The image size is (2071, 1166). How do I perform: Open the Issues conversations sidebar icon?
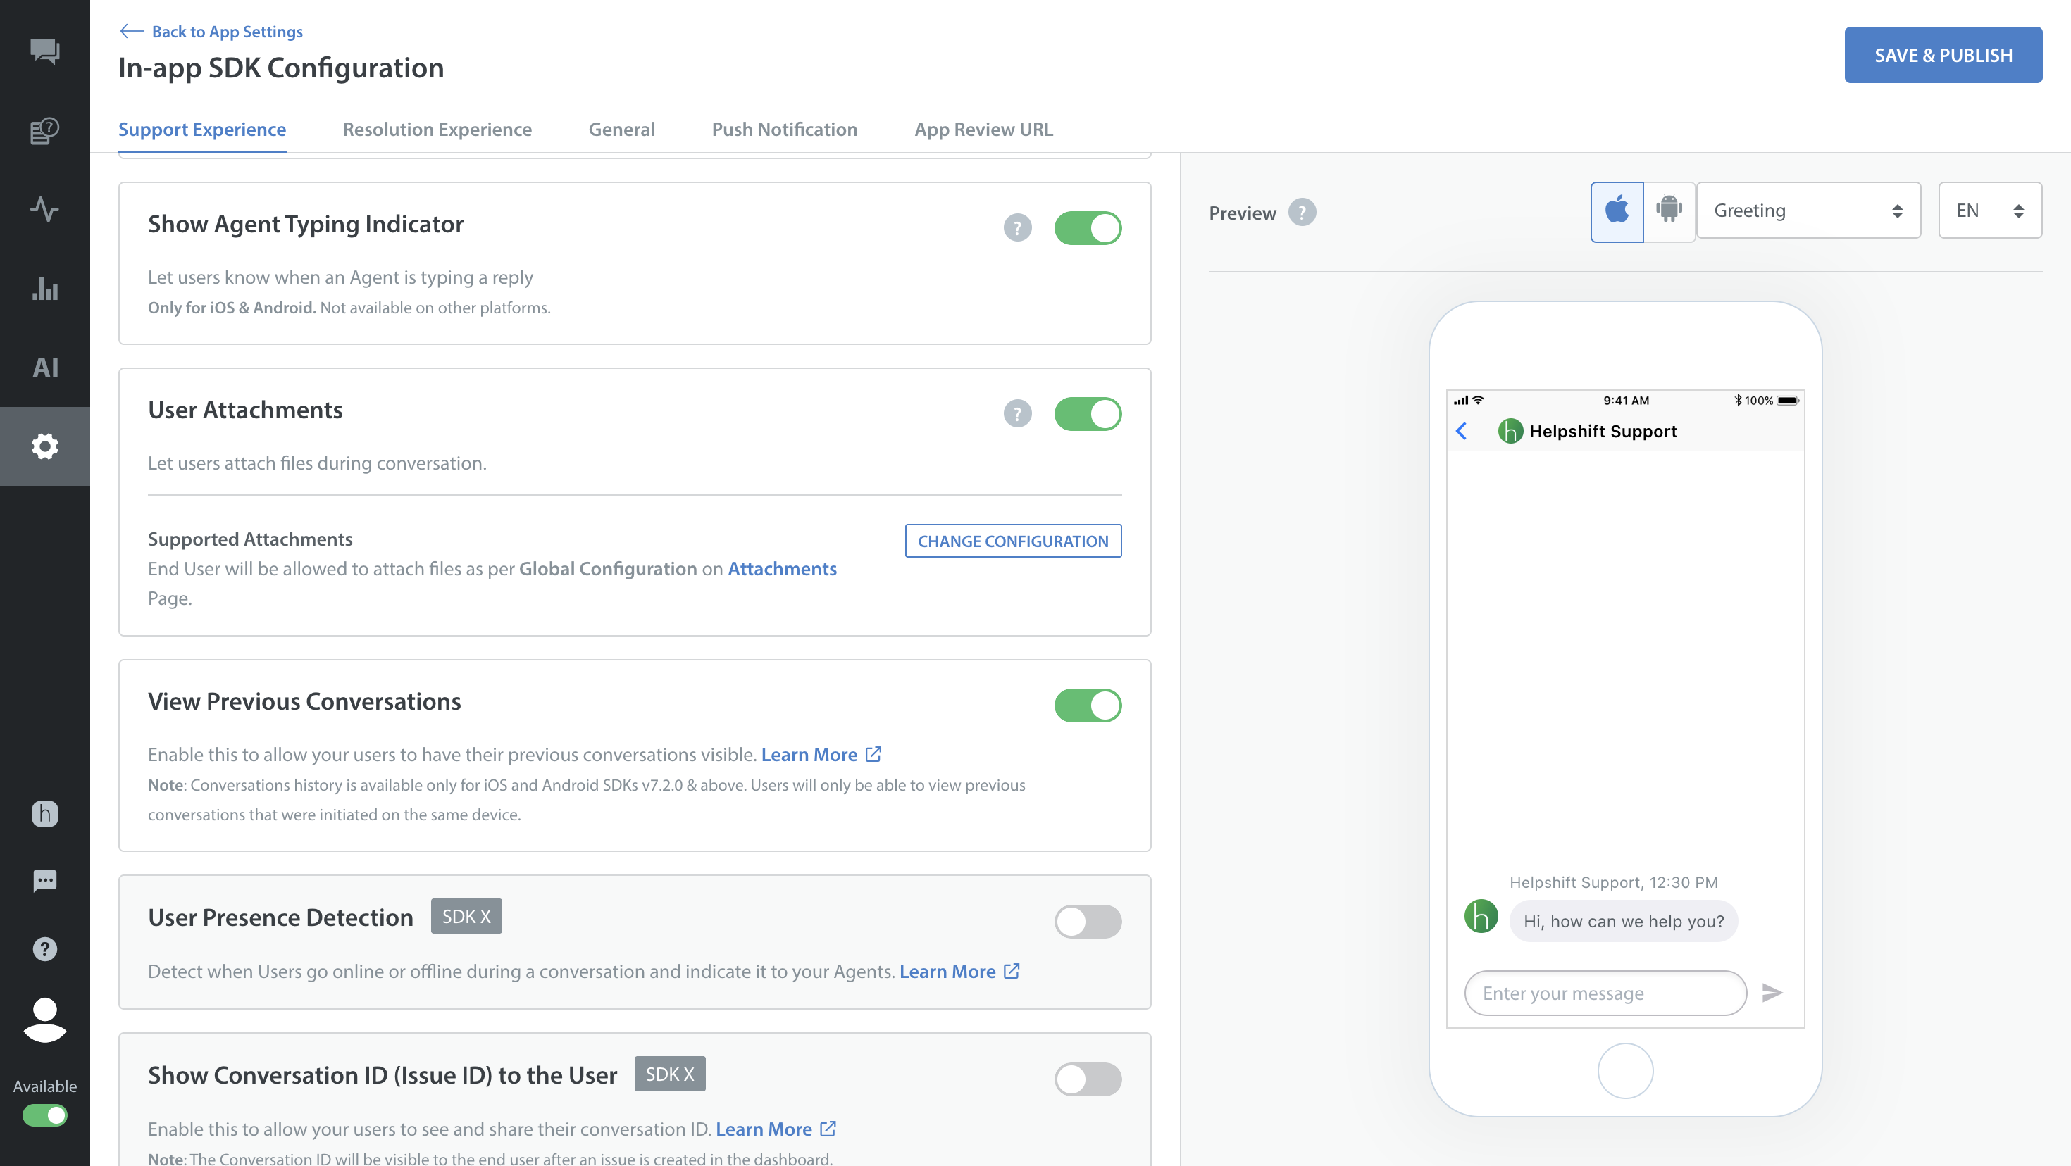pyautogui.click(x=45, y=51)
